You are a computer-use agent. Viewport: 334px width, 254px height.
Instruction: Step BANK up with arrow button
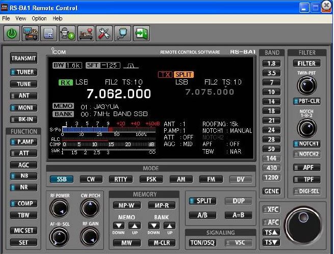(168, 226)
